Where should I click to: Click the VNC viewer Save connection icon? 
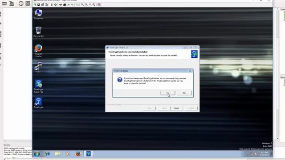[39, 5]
